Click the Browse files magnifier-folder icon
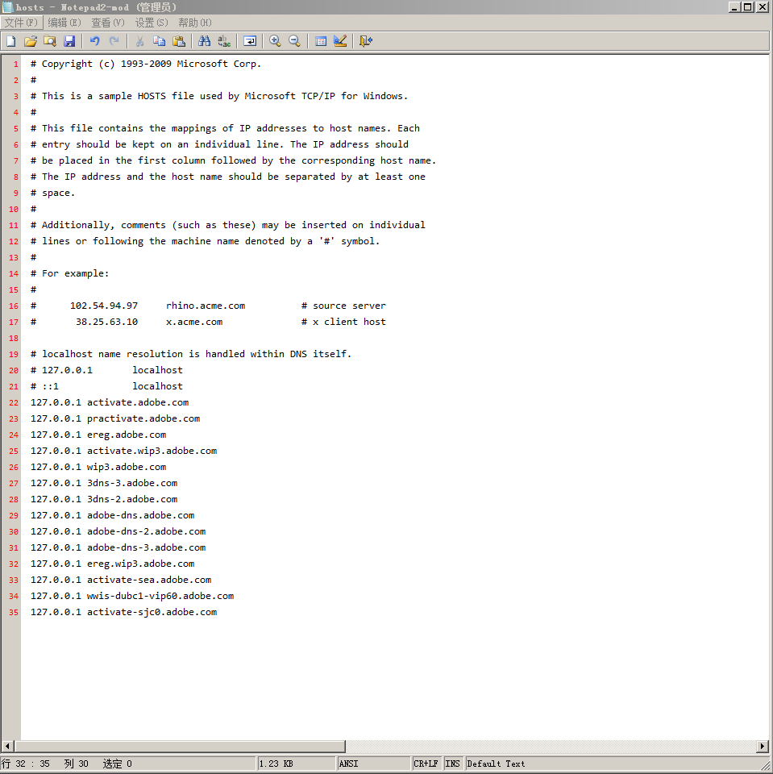The image size is (773, 774). pos(50,41)
